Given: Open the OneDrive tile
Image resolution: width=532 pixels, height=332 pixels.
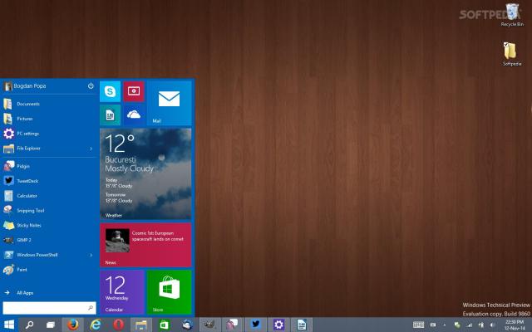Looking at the screenshot, I should point(134,115).
